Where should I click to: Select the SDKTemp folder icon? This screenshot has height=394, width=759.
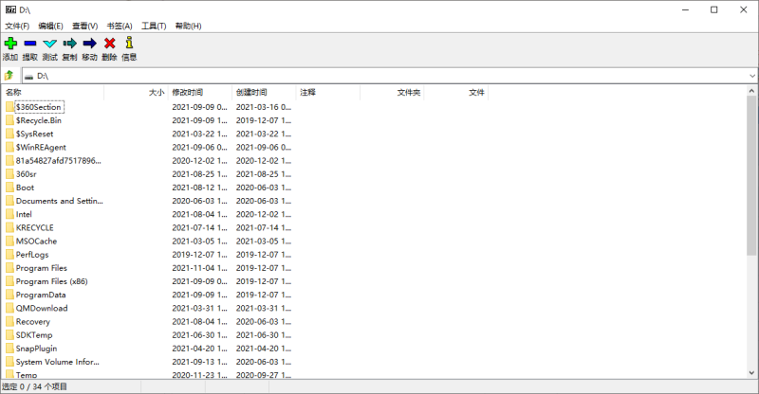[10, 335]
